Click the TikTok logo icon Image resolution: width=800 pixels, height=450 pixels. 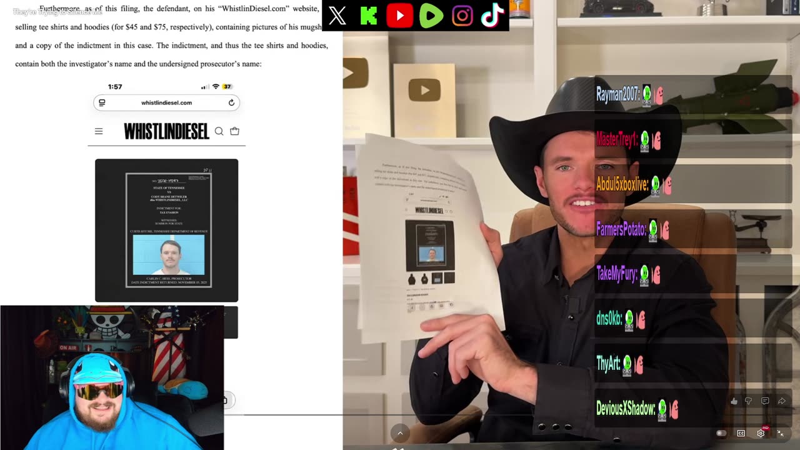(x=492, y=16)
